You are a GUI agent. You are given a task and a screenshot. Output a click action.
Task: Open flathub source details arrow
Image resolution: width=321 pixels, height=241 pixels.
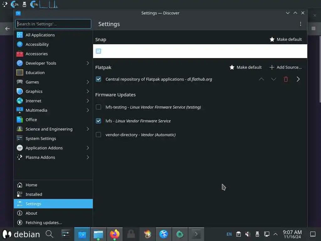[x=298, y=79]
